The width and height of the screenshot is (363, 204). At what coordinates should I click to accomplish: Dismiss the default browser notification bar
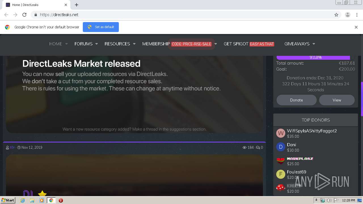356,27
